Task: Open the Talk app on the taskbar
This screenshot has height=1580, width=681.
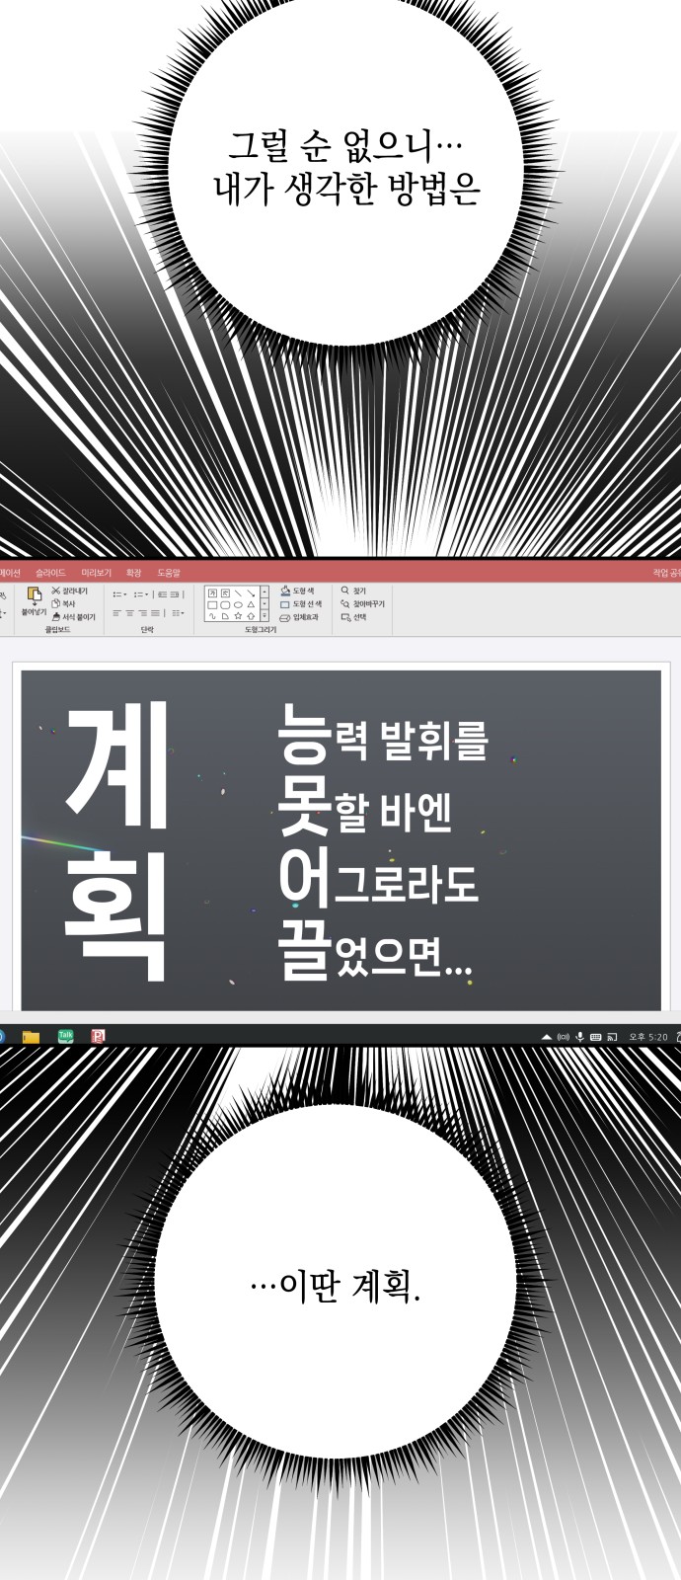Action: click(x=65, y=1036)
